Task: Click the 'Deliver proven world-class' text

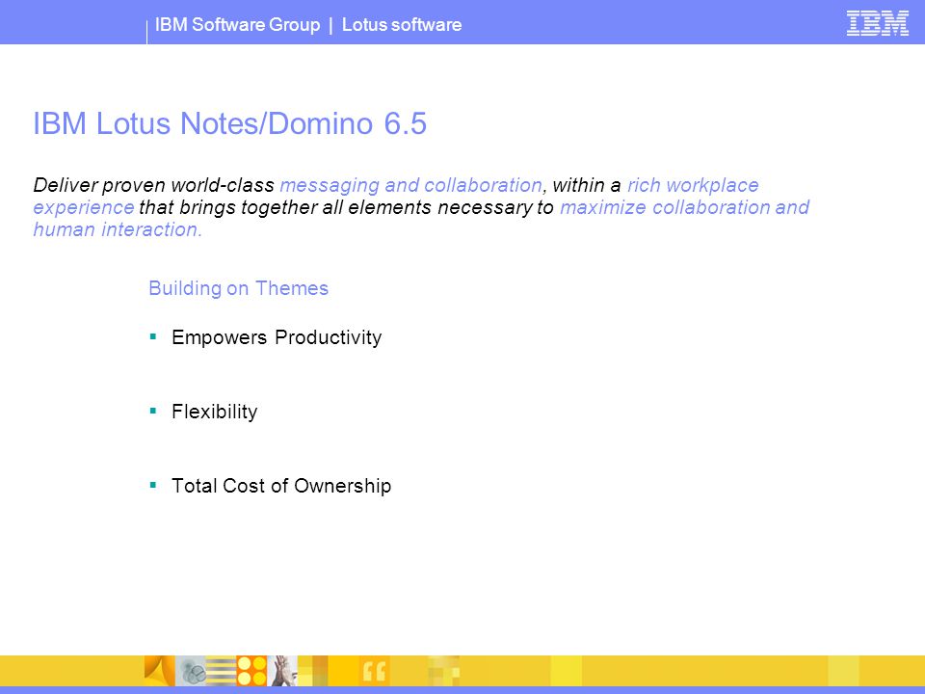Action: point(153,185)
